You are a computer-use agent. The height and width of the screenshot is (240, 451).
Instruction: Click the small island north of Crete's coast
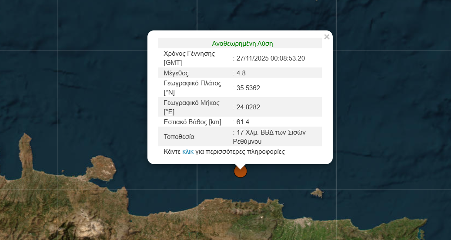pos(317,193)
